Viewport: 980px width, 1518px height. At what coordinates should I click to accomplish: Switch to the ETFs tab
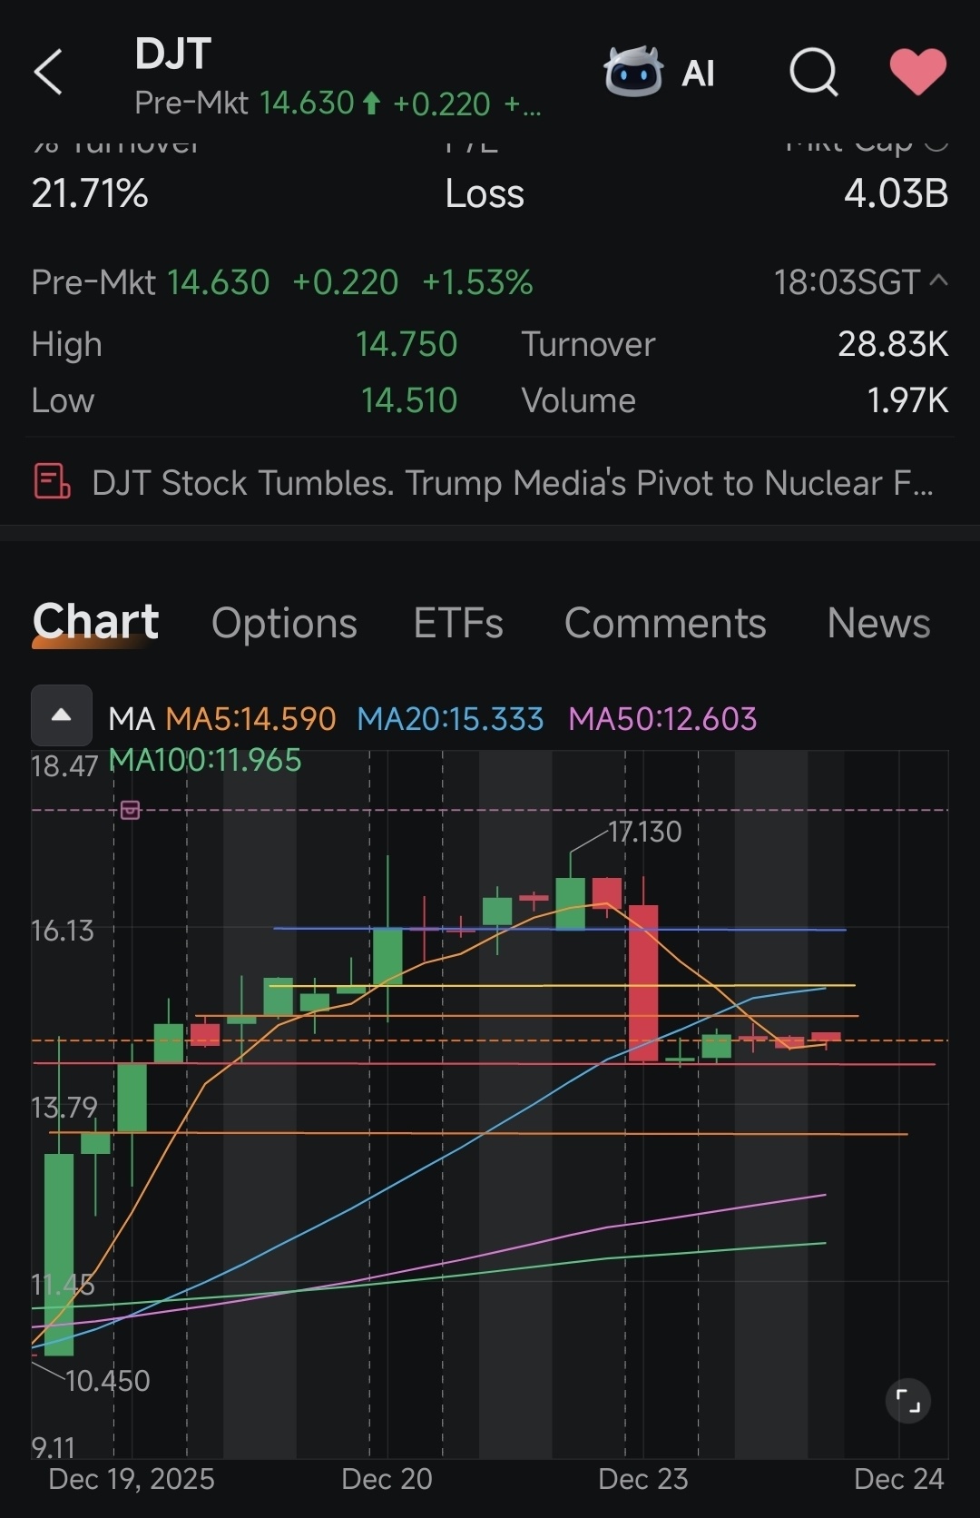click(458, 624)
